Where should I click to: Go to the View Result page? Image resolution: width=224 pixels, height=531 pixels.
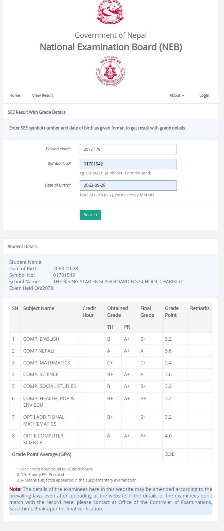(x=42, y=95)
